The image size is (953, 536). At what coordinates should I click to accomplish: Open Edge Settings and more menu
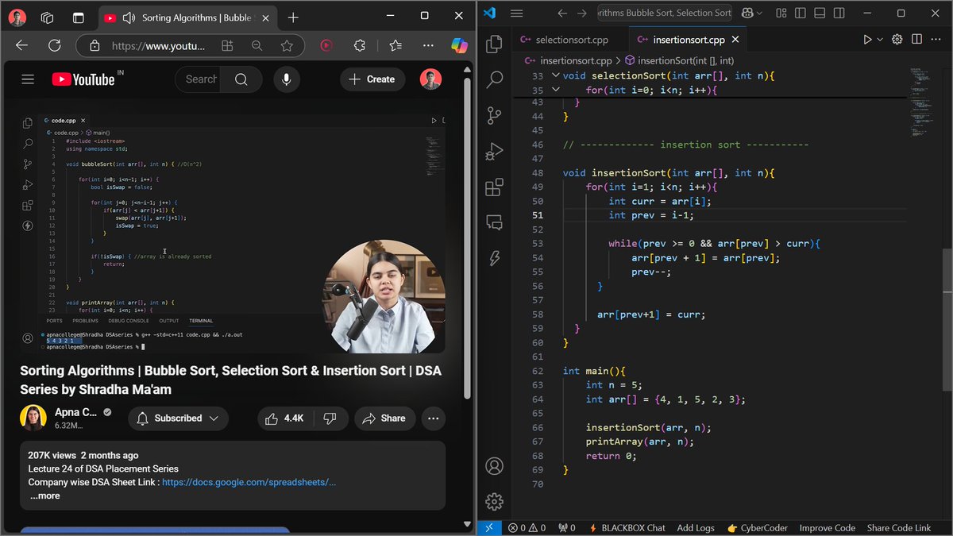pos(428,46)
